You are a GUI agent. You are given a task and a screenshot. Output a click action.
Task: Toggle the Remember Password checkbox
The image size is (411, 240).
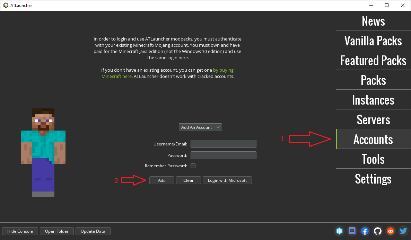tap(193, 166)
